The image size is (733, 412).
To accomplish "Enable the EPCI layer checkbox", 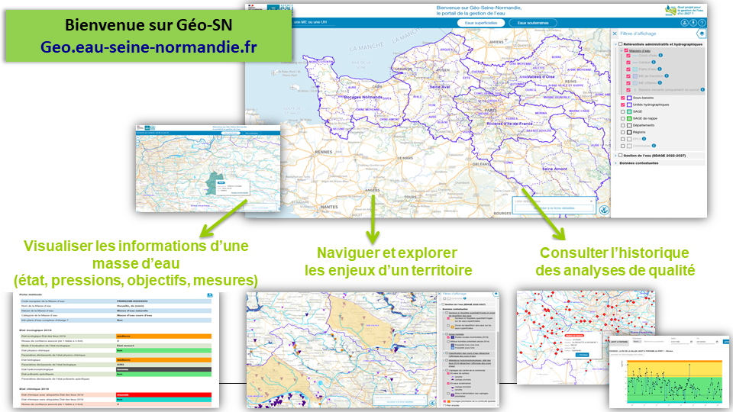I will click(623, 139).
